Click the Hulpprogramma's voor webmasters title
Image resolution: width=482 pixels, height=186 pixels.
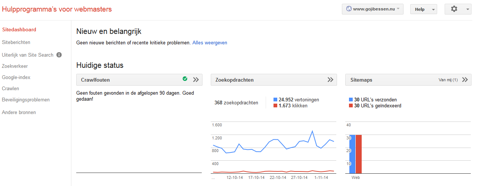pos(57,9)
